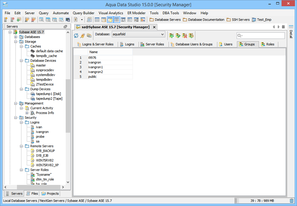Click the Create Group icon with green plus
The width and height of the screenshot is (297, 206).
[172, 35]
